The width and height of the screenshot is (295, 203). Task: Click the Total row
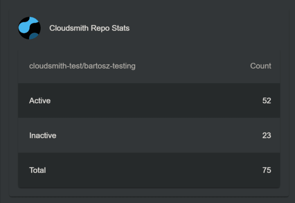(149, 170)
